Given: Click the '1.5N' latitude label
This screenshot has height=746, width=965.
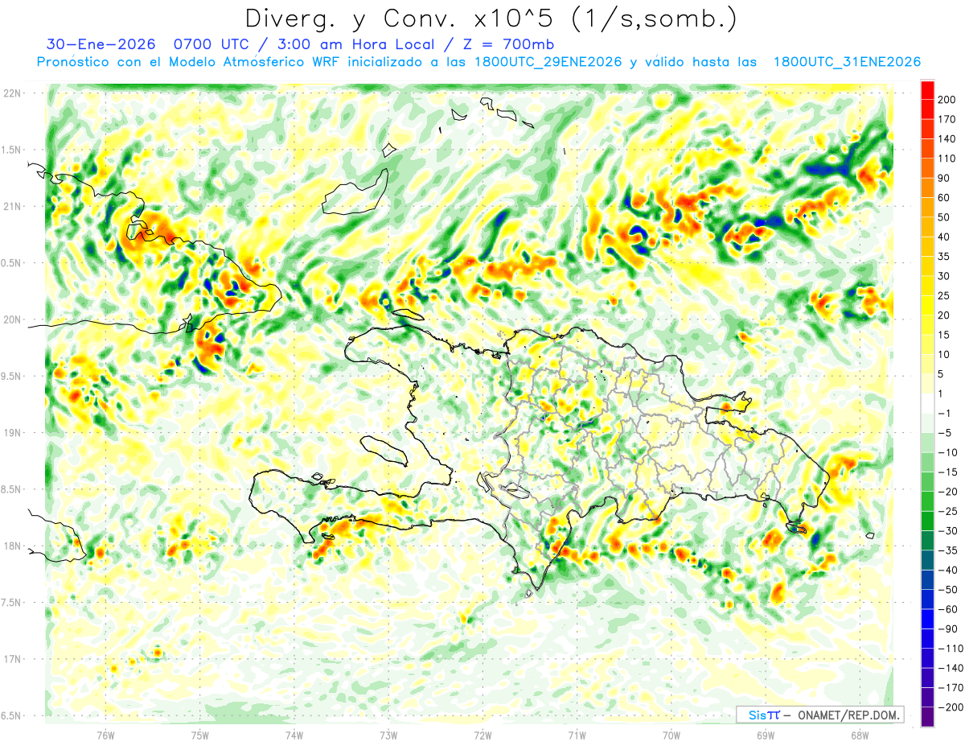Looking at the screenshot, I should click(x=11, y=150).
